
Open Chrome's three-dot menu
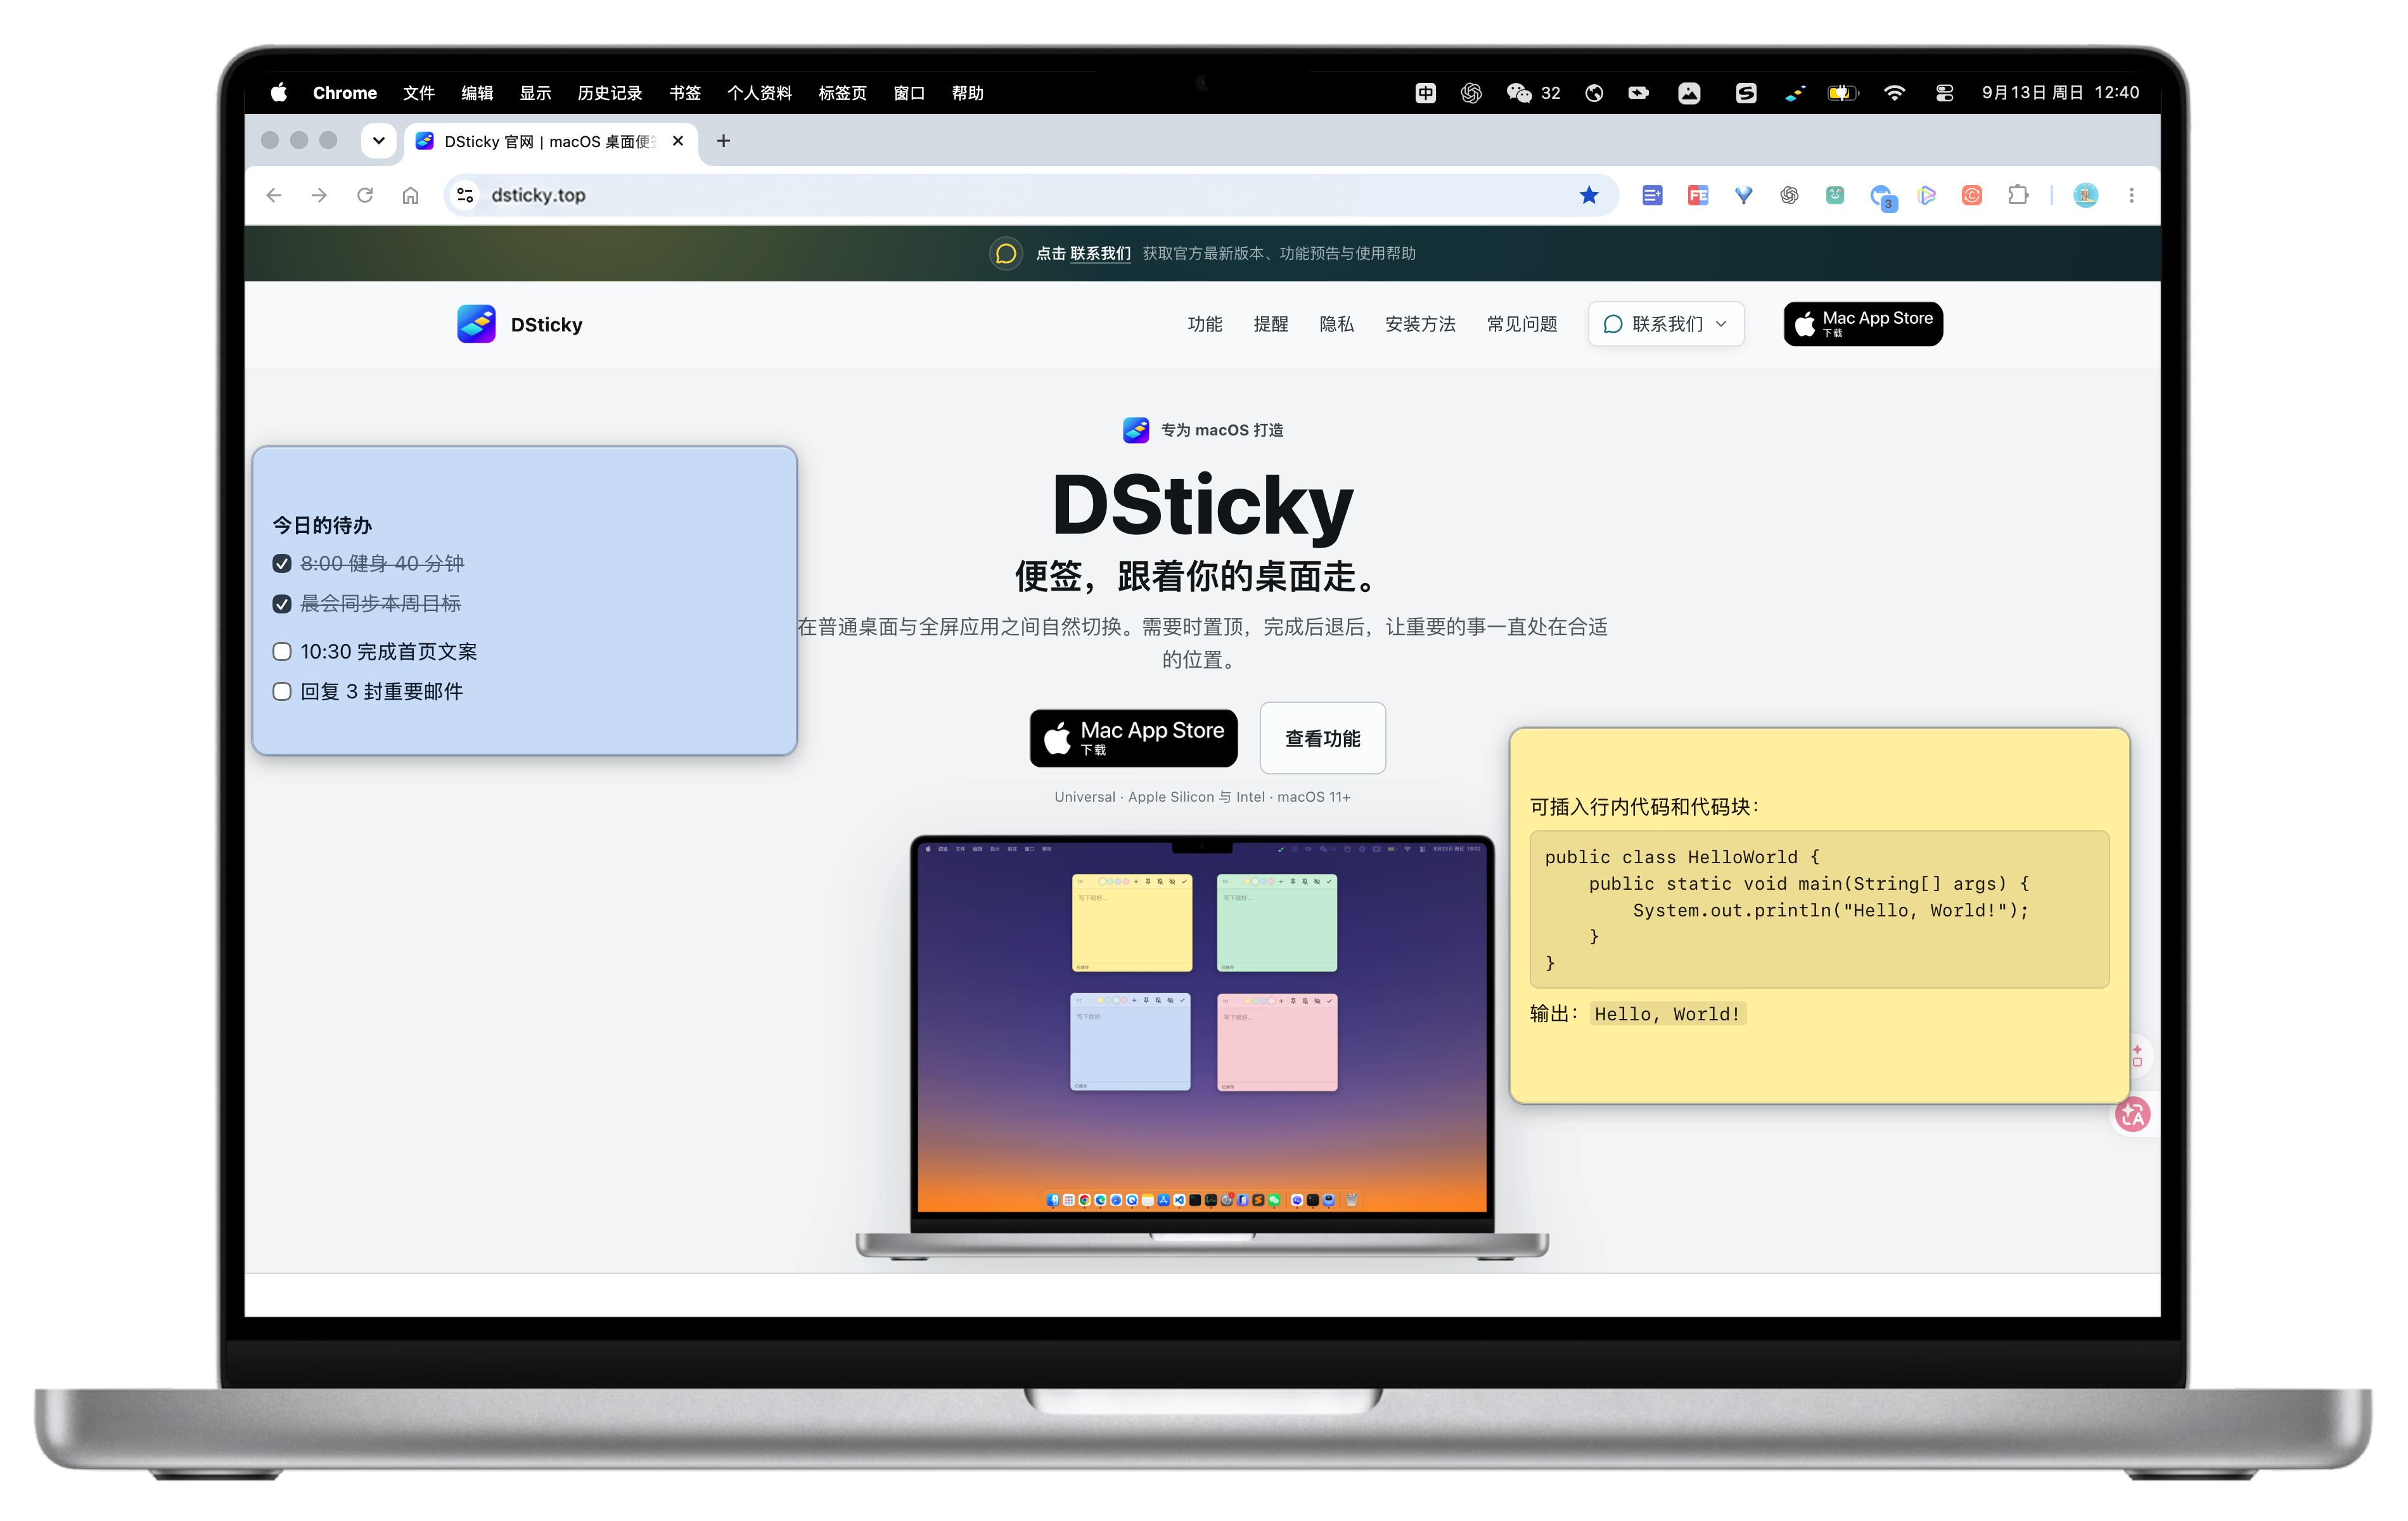(x=2131, y=195)
